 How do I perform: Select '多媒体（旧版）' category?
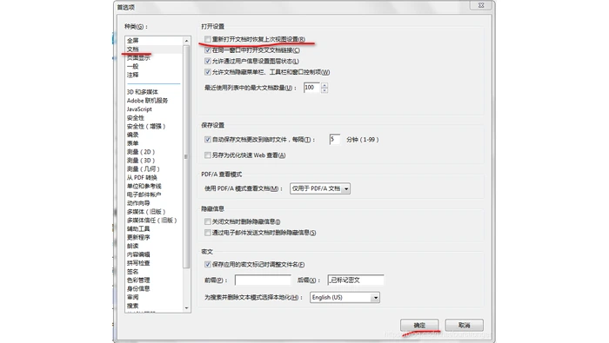[146, 212]
